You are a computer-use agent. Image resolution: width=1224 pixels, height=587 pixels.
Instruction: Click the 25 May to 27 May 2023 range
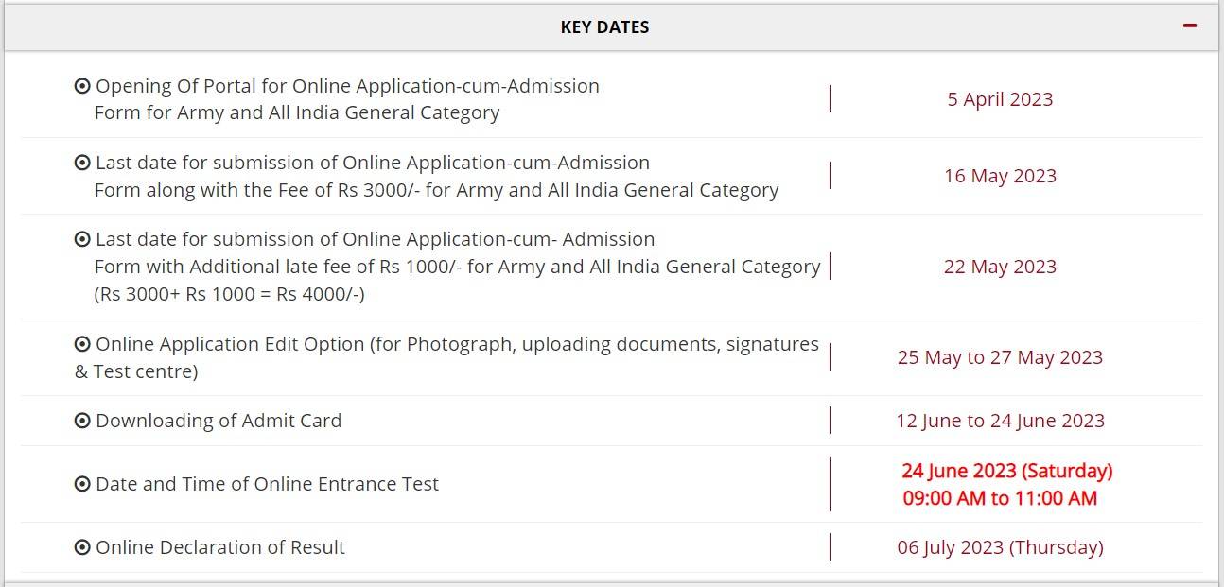tap(1000, 357)
